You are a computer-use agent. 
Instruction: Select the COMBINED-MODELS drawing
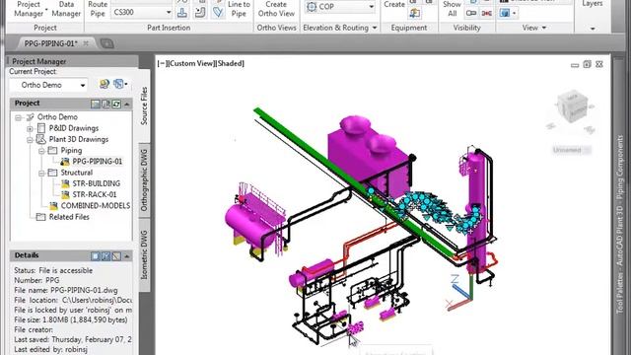pyautogui.click(x=95, y=206)
